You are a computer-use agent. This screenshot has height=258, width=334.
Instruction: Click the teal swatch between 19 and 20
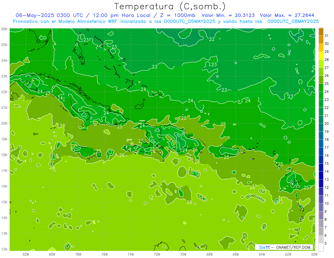[321, 127]
